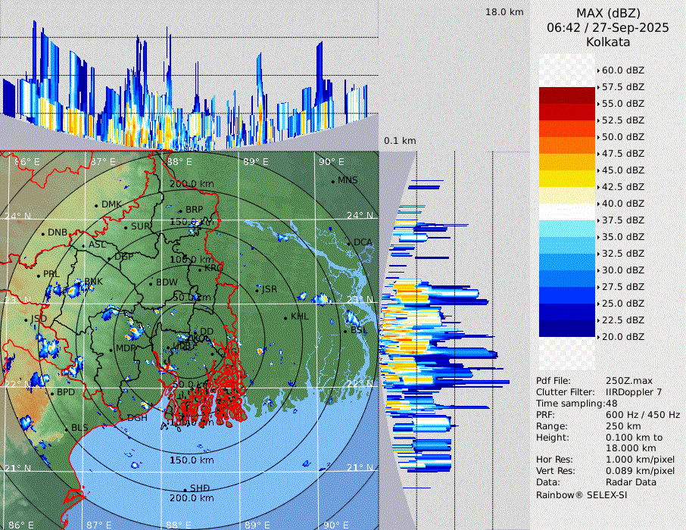The image size is (686, 530).
Task: Click the BDW station marker
Action: click(x=151, y=284)
